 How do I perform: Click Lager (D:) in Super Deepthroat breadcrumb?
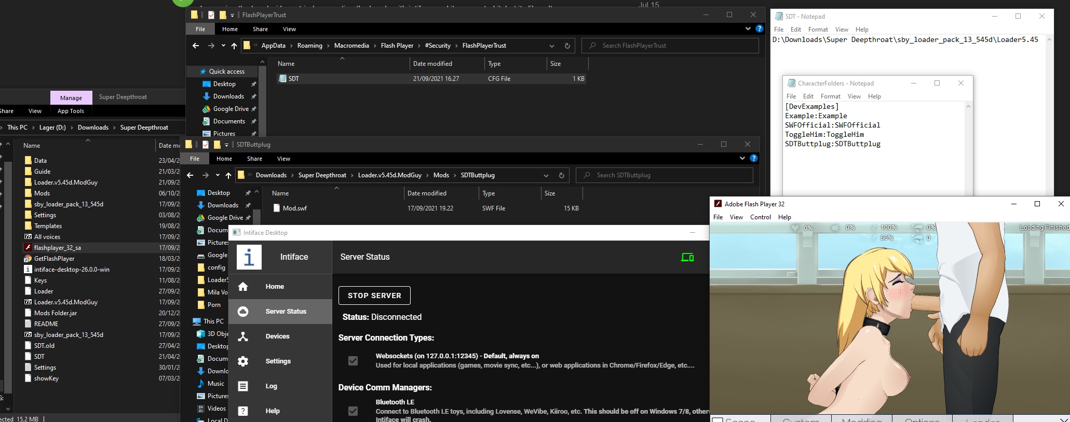coord(52,128)
